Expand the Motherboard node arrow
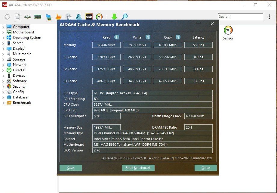 tap(3, 33)
